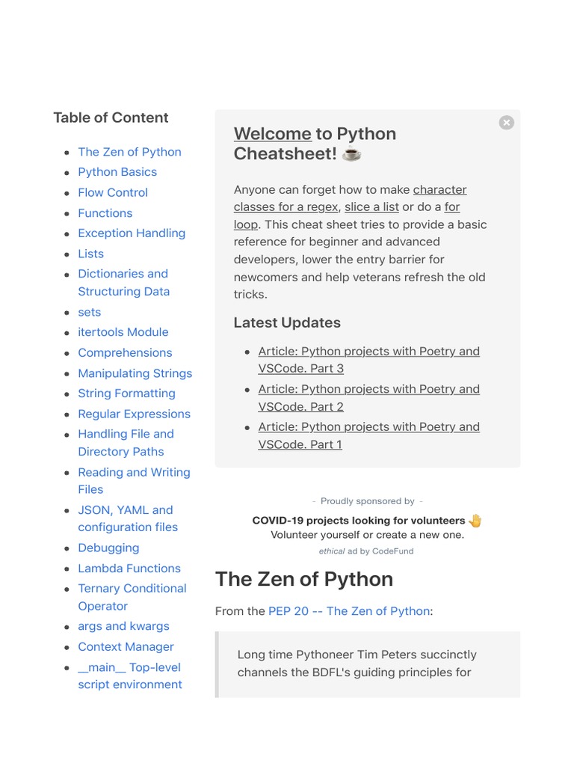This screenshot has height=766, width=574.
Task: Go to Python Basics section
Action: coord(117,172)
